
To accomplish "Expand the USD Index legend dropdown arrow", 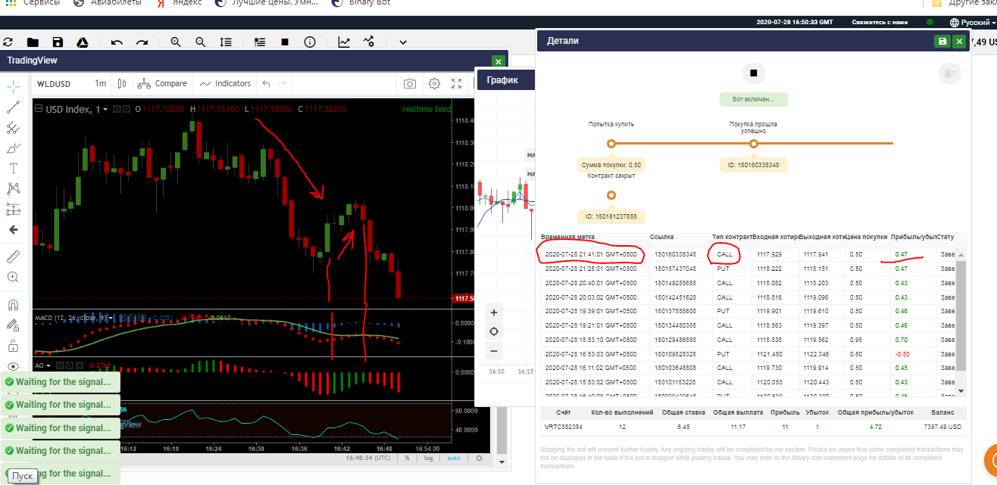I will tap(105, 110).
